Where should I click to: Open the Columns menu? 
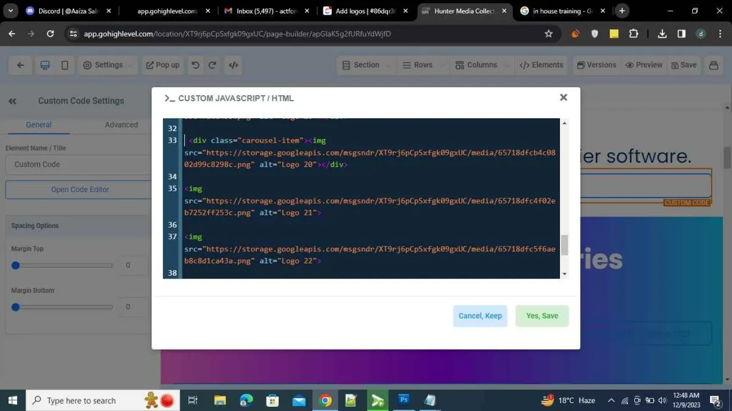(481, 65)
